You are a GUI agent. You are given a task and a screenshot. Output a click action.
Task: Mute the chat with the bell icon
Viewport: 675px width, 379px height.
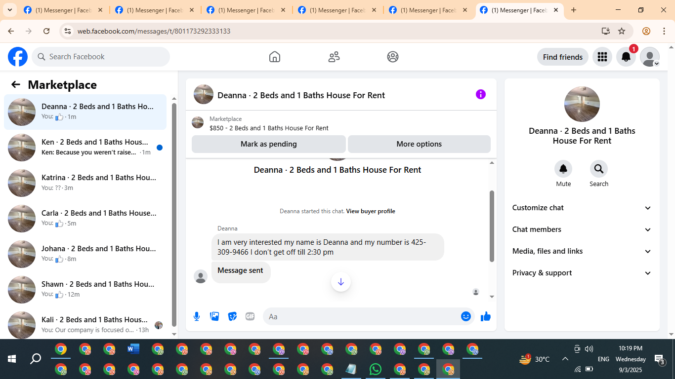[563, 169]
